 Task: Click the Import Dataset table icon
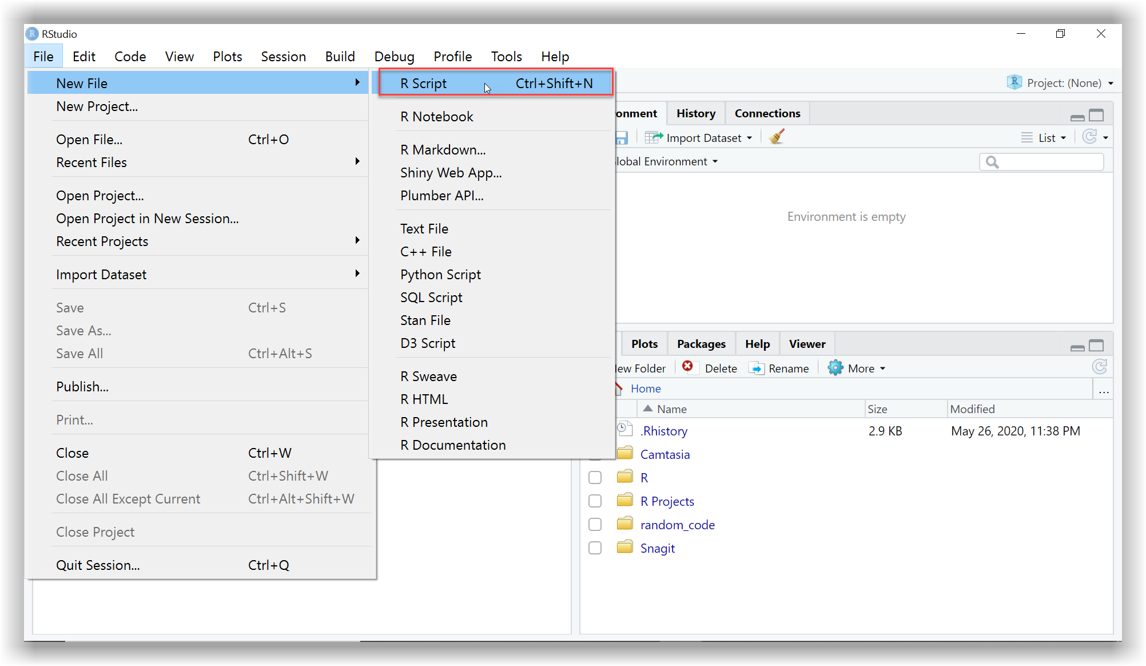[x=654, y=138]
